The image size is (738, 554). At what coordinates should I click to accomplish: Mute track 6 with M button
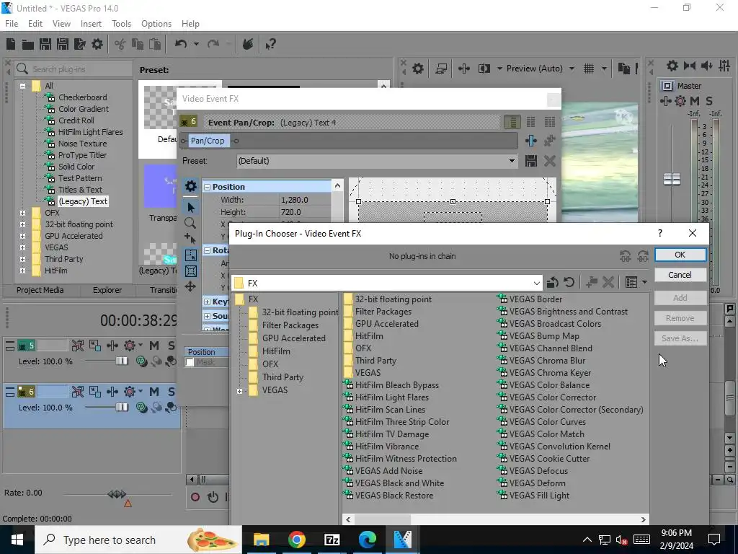(154, 392)
